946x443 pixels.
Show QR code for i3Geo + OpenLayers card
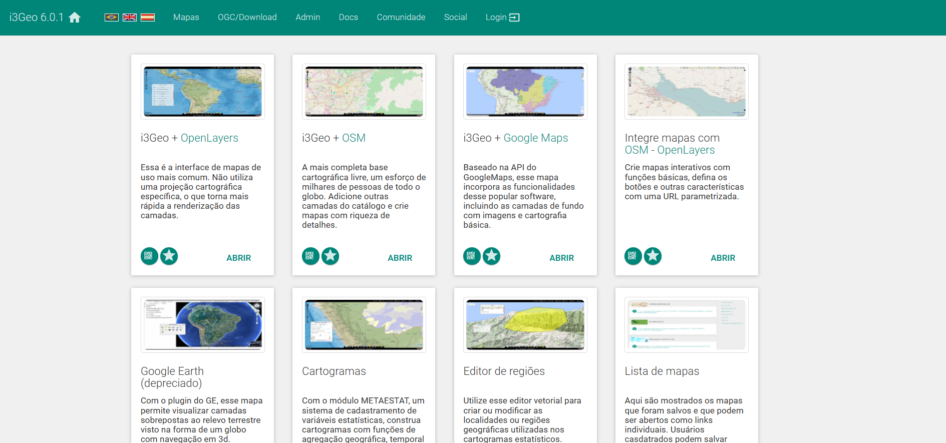tap(149, 256)
